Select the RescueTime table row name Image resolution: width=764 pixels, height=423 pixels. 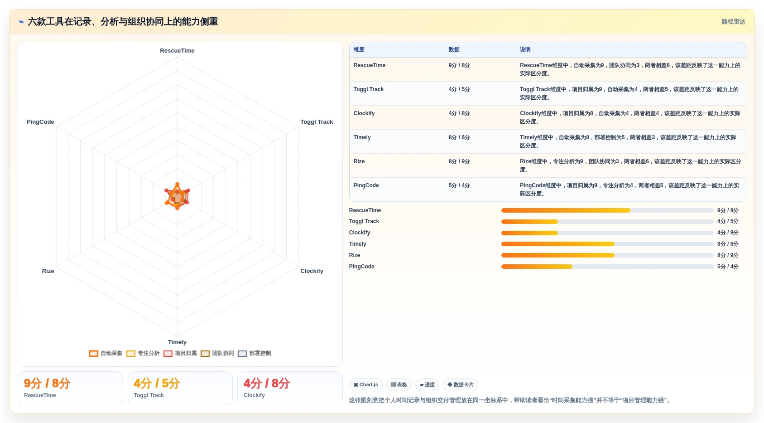click(370, 65)
